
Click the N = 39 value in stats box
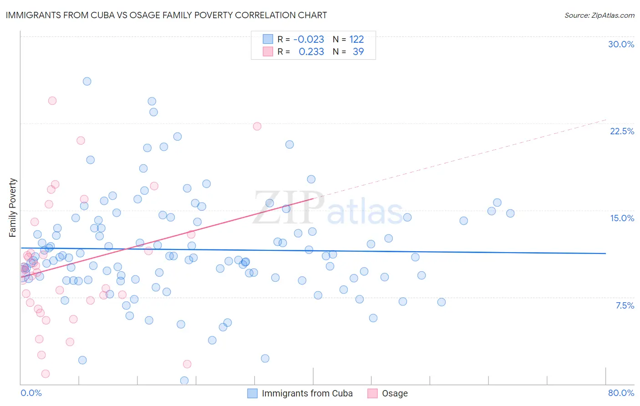[x=348, y=51]
